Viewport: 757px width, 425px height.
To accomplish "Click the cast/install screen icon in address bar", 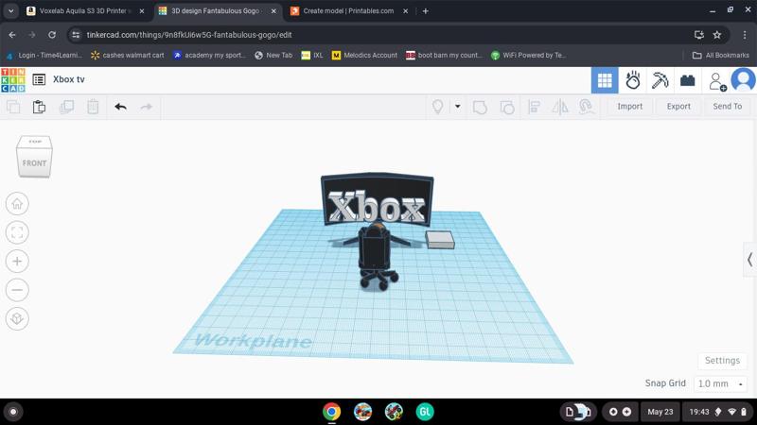I will (698, 35).
